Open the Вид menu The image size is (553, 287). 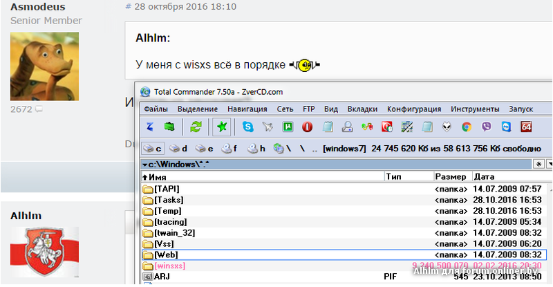tap(331, 109)
